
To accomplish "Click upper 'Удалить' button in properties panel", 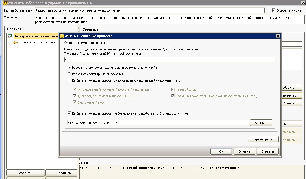I will [292, 103].
